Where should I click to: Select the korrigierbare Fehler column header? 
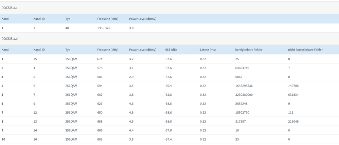249,50
